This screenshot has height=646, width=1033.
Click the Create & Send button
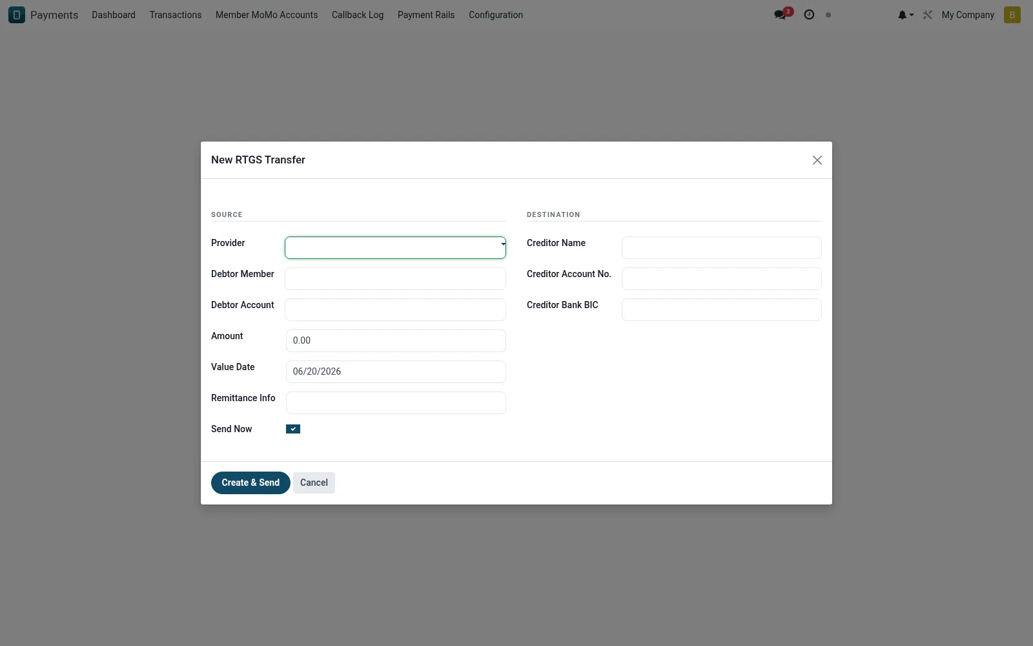click(251, 483)
